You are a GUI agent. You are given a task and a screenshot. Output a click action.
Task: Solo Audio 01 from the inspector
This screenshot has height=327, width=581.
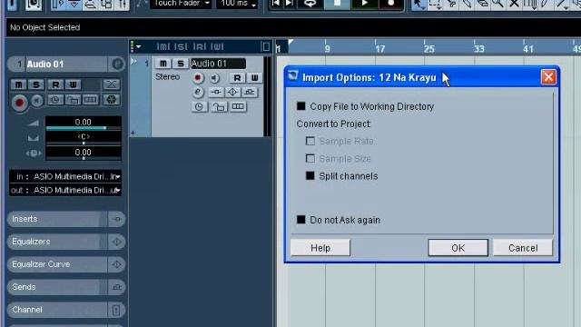[x=36, y=84]
